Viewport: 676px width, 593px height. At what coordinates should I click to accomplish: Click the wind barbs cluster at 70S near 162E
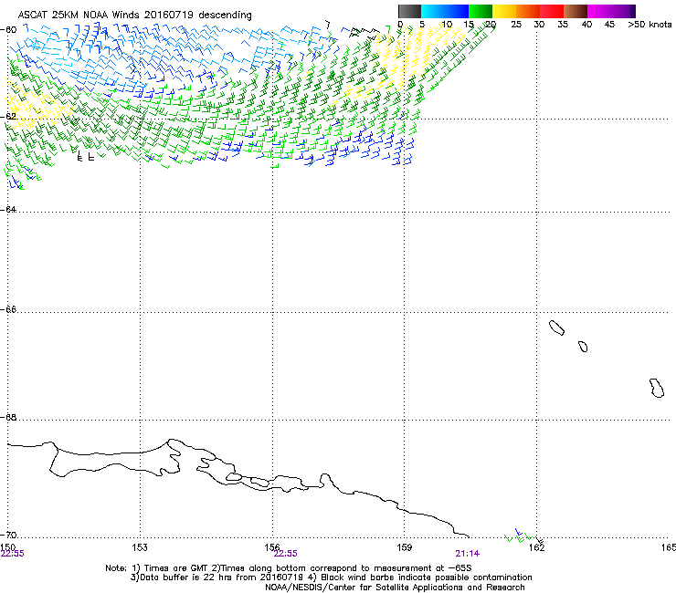(523, 536)
